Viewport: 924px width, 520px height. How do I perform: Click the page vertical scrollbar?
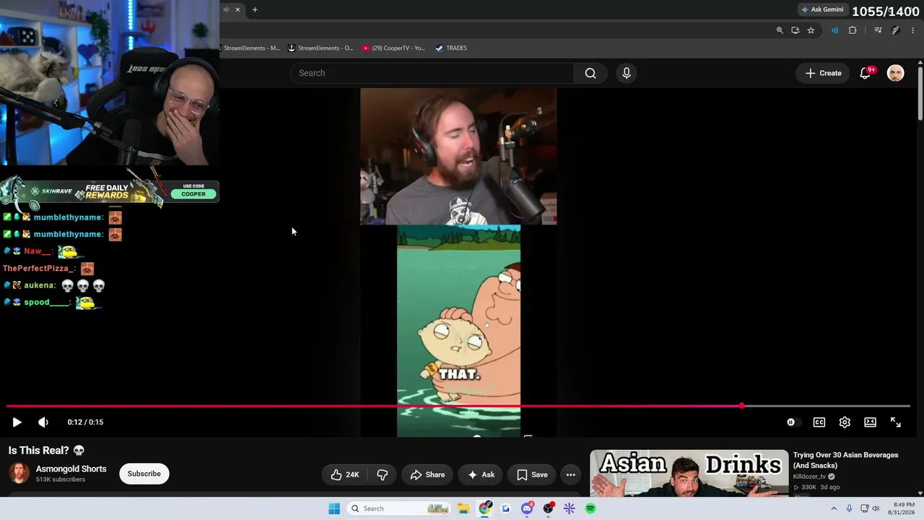(x=920, y=94)
